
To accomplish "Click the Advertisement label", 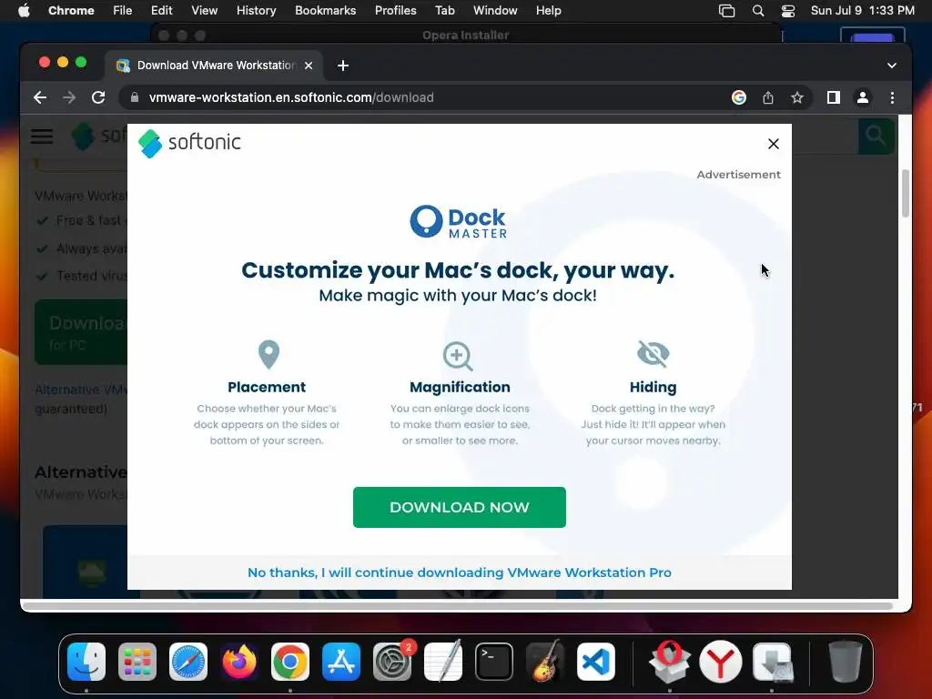I will [x=739, y=175].
